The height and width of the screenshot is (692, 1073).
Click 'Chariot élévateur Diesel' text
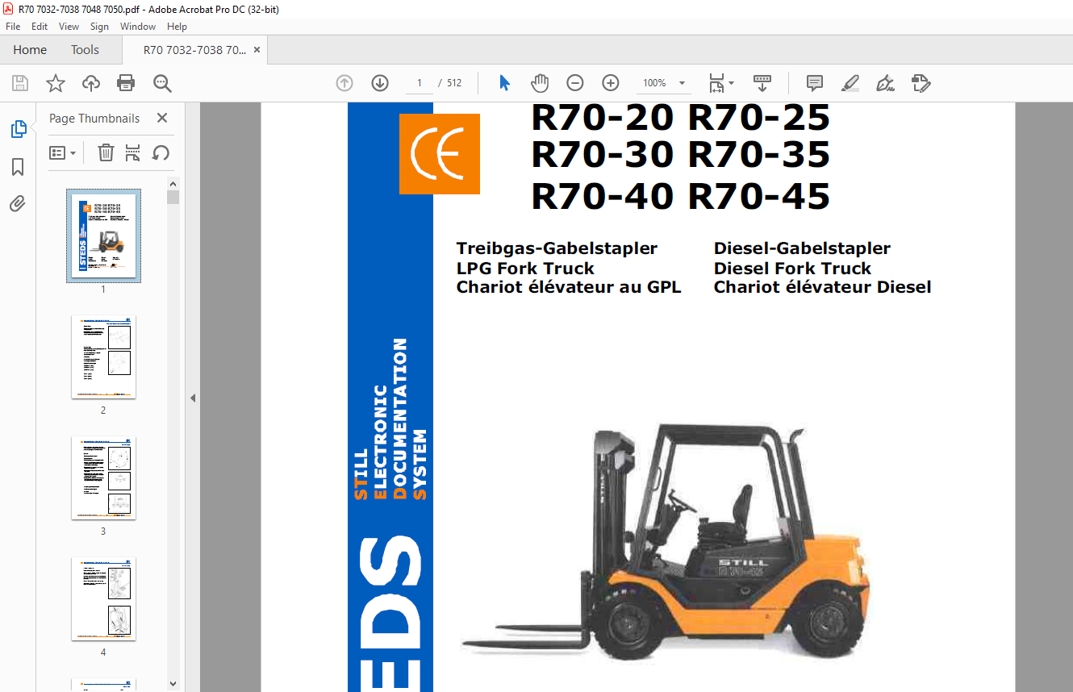click(x=822, y=286)
